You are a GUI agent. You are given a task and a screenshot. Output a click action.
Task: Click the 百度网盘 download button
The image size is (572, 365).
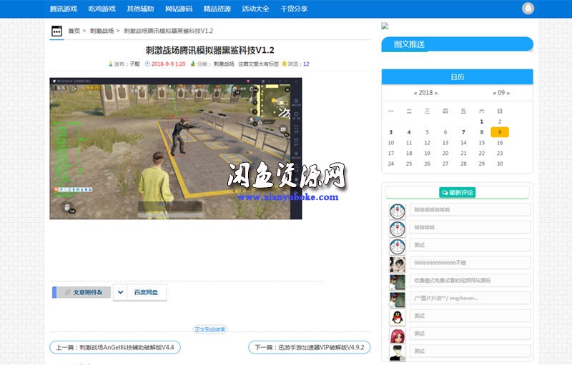(147, 292)
